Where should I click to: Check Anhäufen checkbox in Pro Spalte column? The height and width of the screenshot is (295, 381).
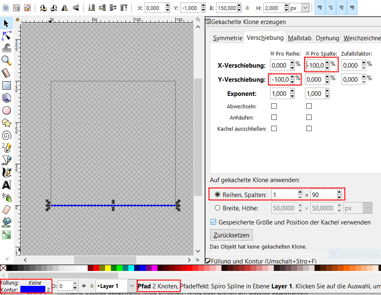coord(309,117)
